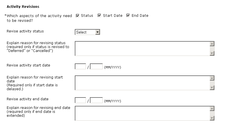The image size is (226, 124).
Task: Click the status reason text area
Action: click(x=142, y=49)
